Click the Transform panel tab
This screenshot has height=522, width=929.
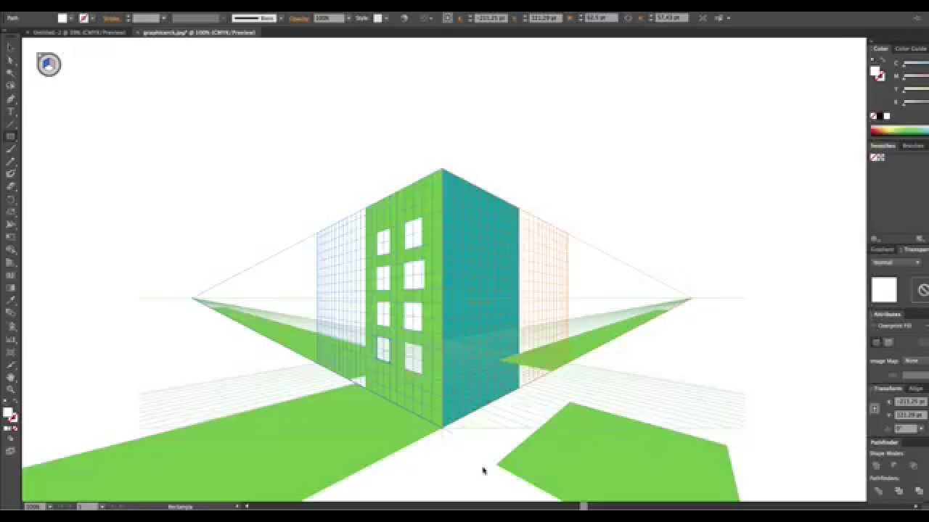[887, 389]
